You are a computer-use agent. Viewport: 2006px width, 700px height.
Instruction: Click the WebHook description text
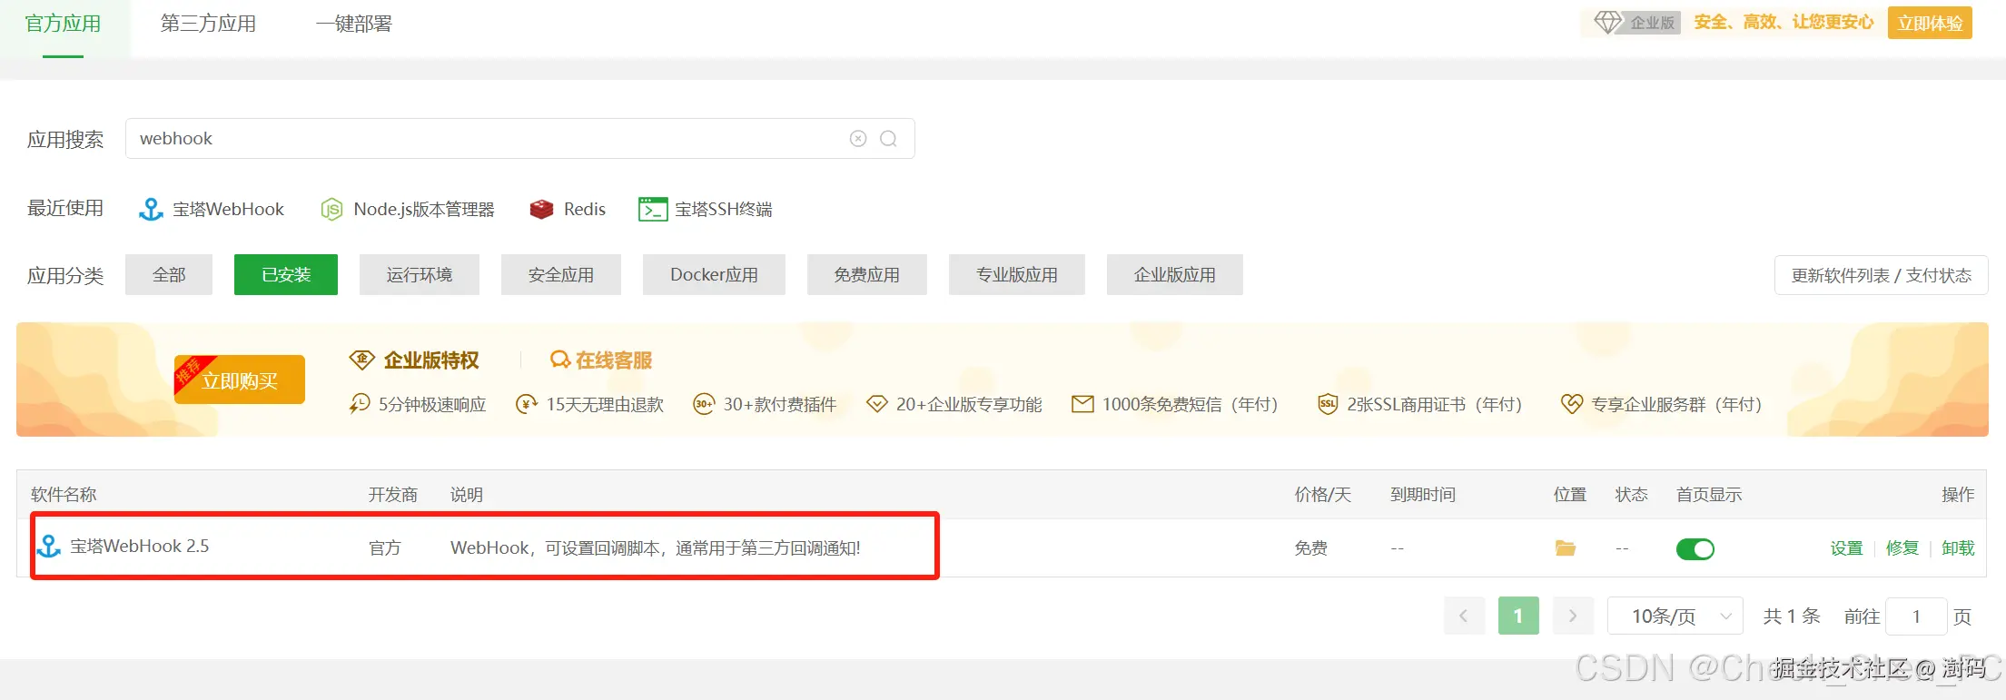[x=656, y=548]
